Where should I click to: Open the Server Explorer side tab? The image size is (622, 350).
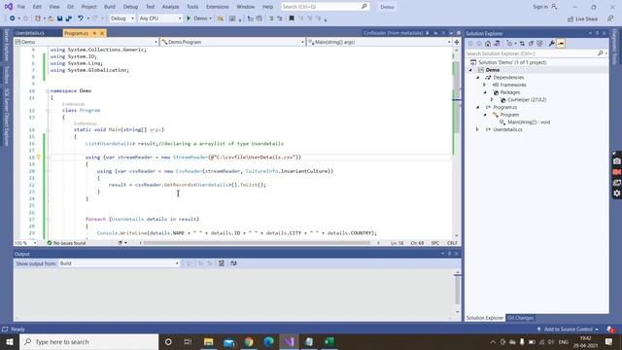click(7, 45)
